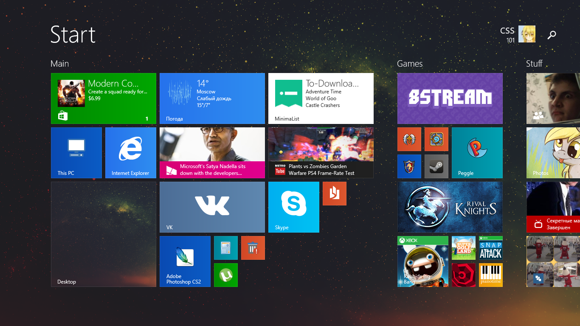Open the lion shield game tile

[x=409, y=166]
